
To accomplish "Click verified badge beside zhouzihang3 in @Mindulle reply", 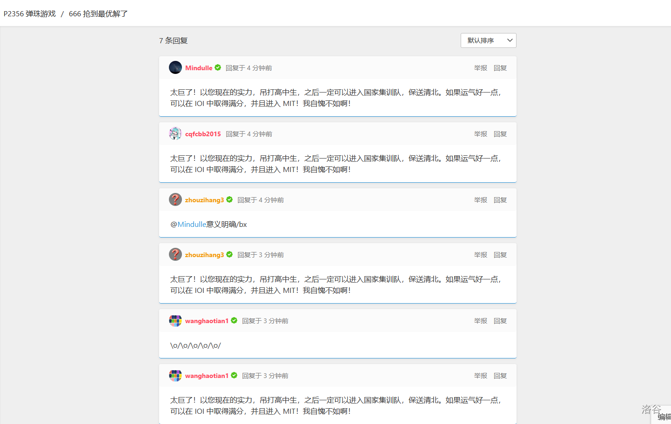I will coord(229,199).
